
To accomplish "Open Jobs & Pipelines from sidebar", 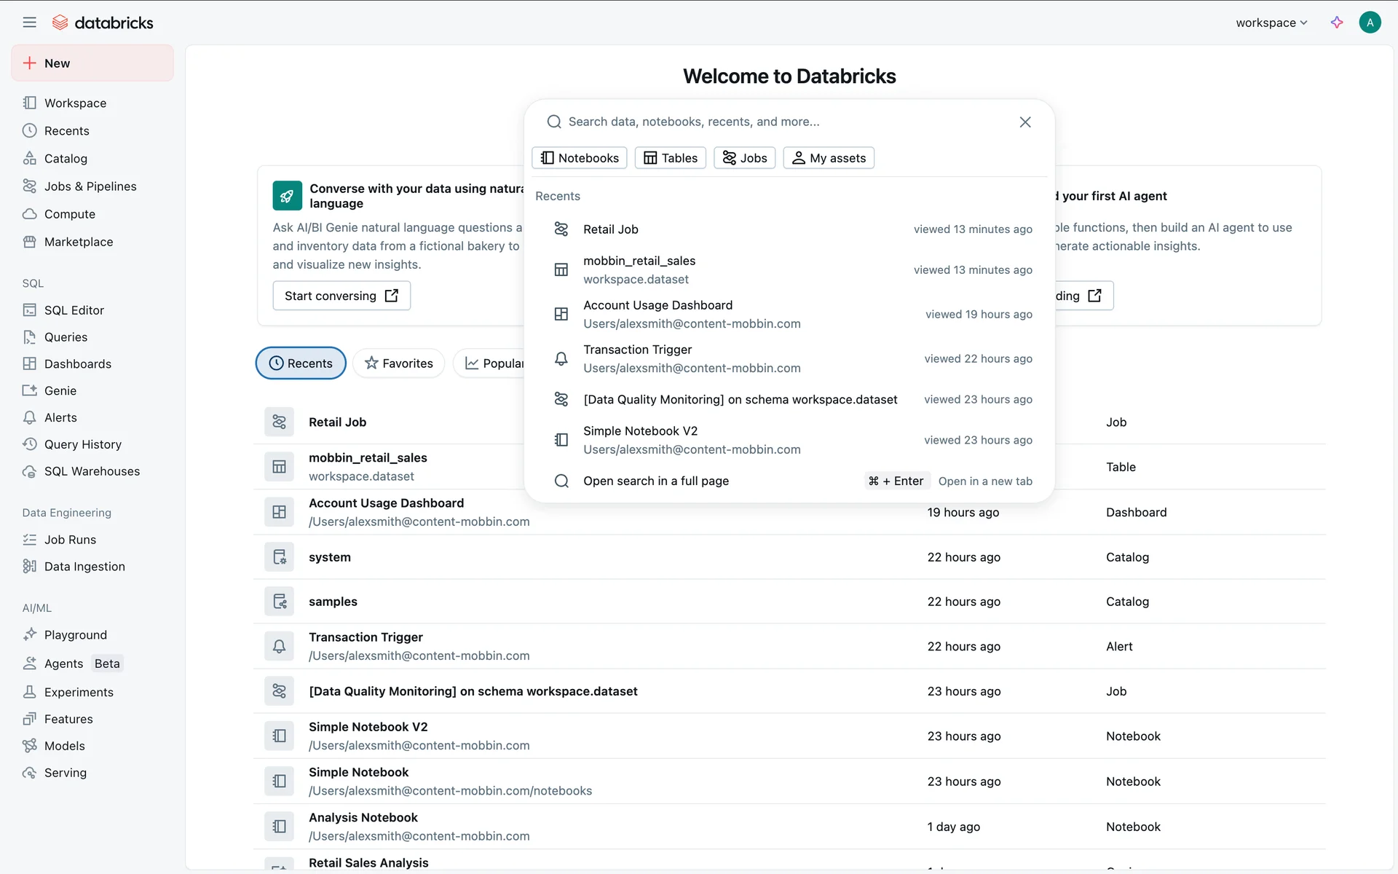I will (x=90, y=186).
